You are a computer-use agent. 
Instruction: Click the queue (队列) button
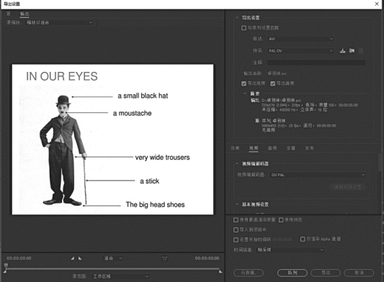pyautogui.click(x=293, y=273)
